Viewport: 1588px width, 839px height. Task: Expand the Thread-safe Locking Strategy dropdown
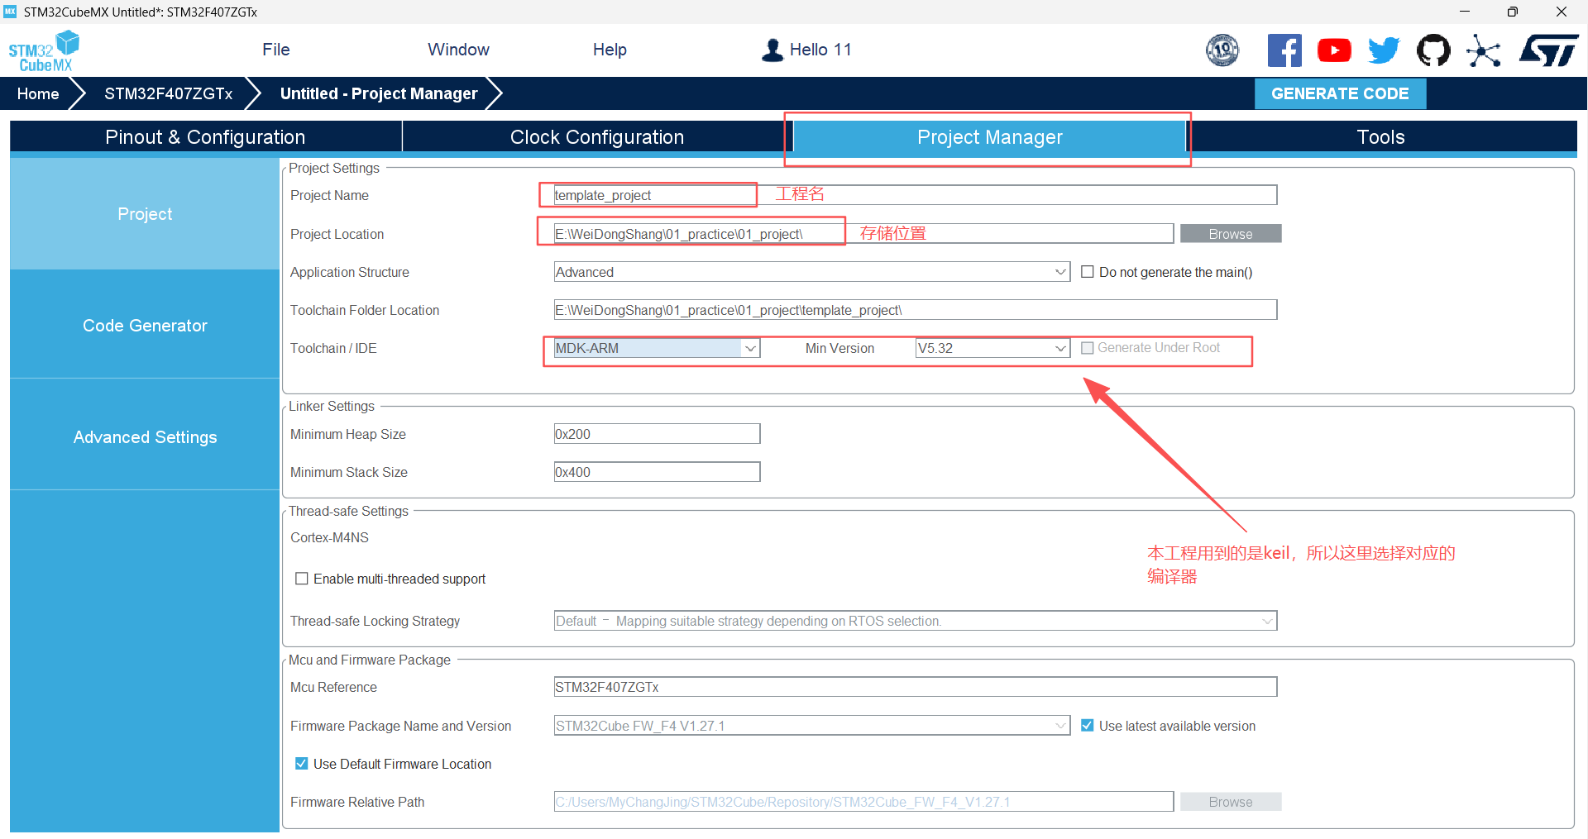pos(916,621)
